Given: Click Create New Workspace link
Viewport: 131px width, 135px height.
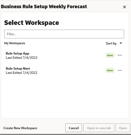Looking at the screenshot, I should [x=20, y=128].
